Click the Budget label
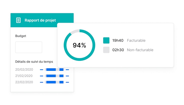Screen dimensions: 184x105 21,36
